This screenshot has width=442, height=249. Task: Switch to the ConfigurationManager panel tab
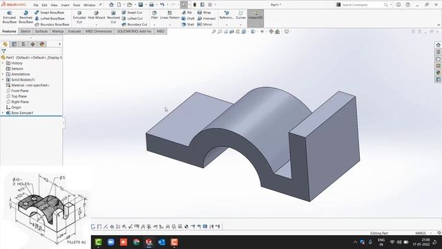23,44
